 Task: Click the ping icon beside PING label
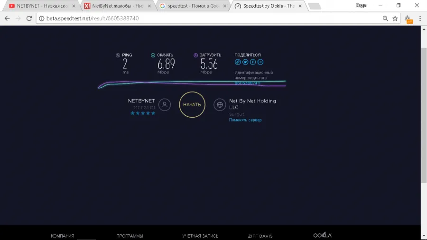click(118, 55)
